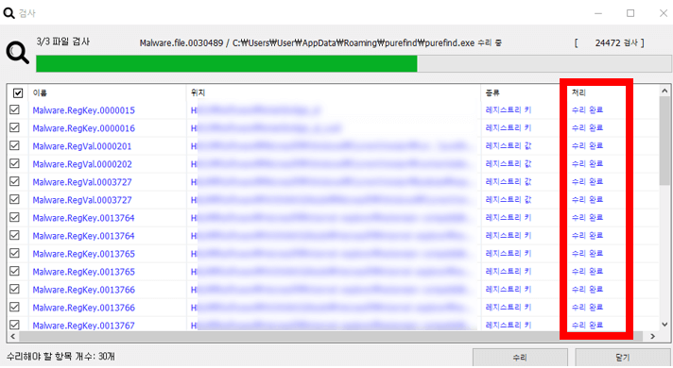The width and height of the screenshot is (673, 368).
Task: Click the Malware.file.0030489 purefind.exe path text
Action: [320, 43]
